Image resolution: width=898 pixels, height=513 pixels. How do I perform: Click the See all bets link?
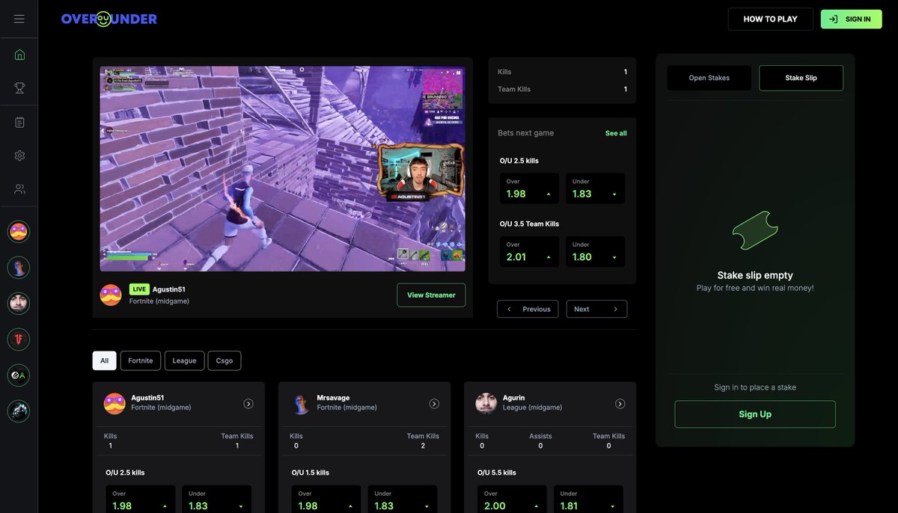click(x=616, y=133)
